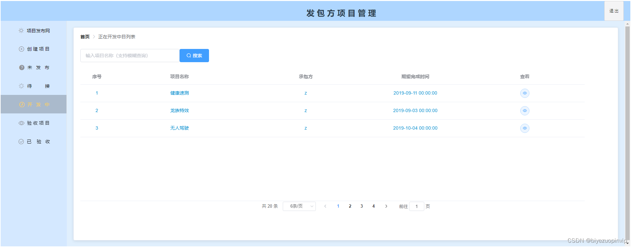Open the 6条/页 page size dropdown
The width and height of the screenshot is (632, 247).
point(299,206)
